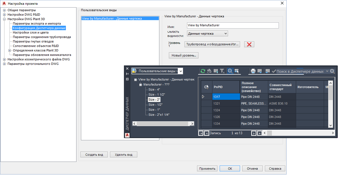
Task: Click the Имя input field
Action: (233, 25)
